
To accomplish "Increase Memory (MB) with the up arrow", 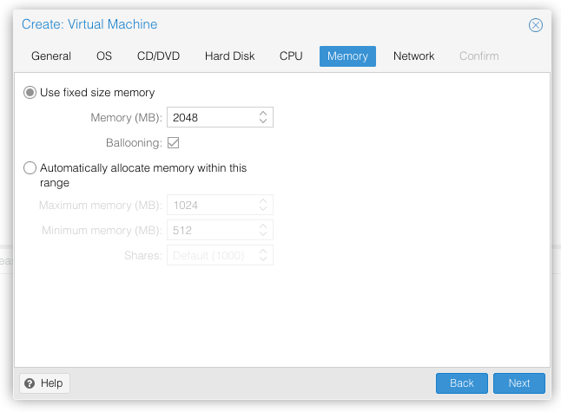I will (x=263, y=113).
